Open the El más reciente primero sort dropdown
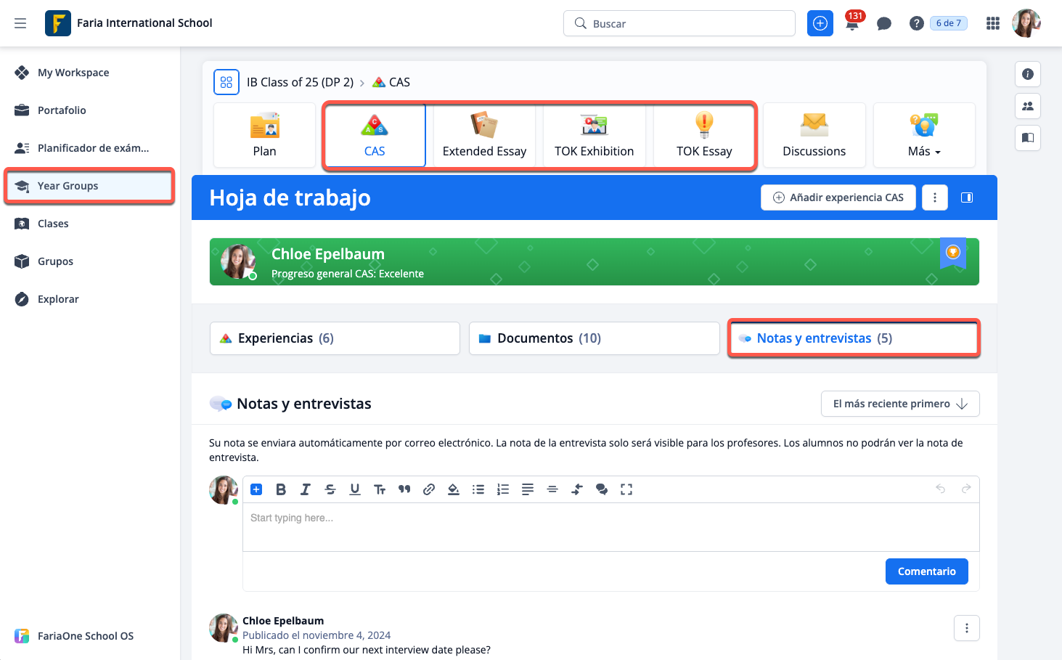1062x660 pixels. point(899,404)
